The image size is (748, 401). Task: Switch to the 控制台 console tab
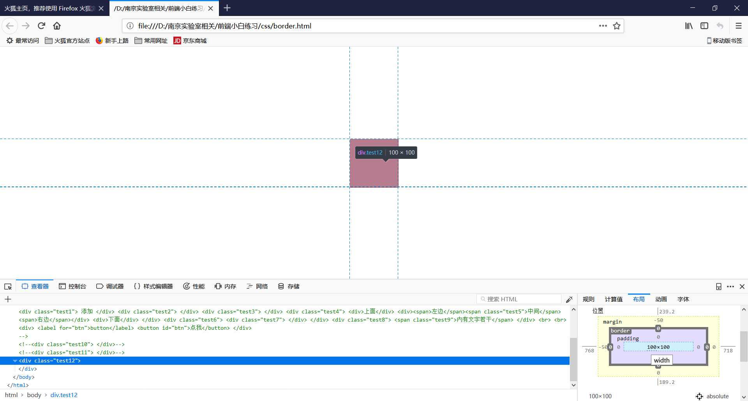point(72,286)
